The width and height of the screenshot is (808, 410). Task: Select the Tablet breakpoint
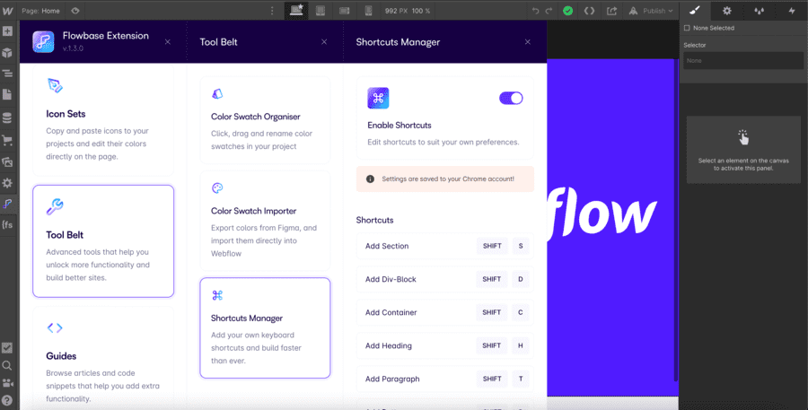[x=321, y=10]
